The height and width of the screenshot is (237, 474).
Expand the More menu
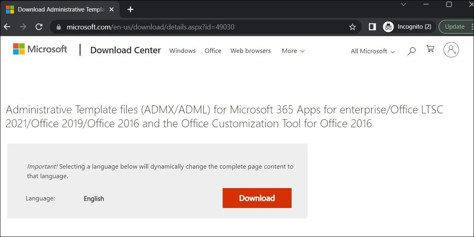point(293,51)
